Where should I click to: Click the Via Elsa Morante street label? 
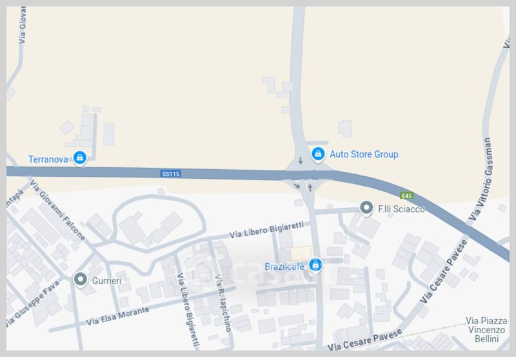pos(117,316)
